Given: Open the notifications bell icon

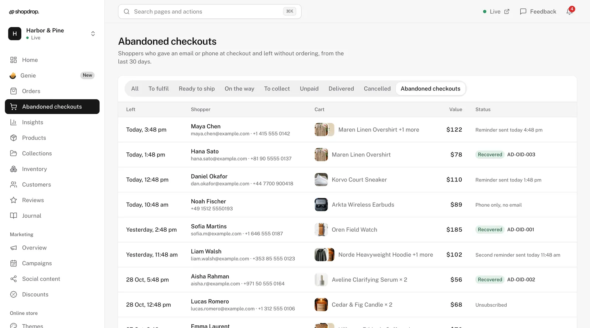Looking at the screenshot, I should pyautogui.click(x=569, y=11).
